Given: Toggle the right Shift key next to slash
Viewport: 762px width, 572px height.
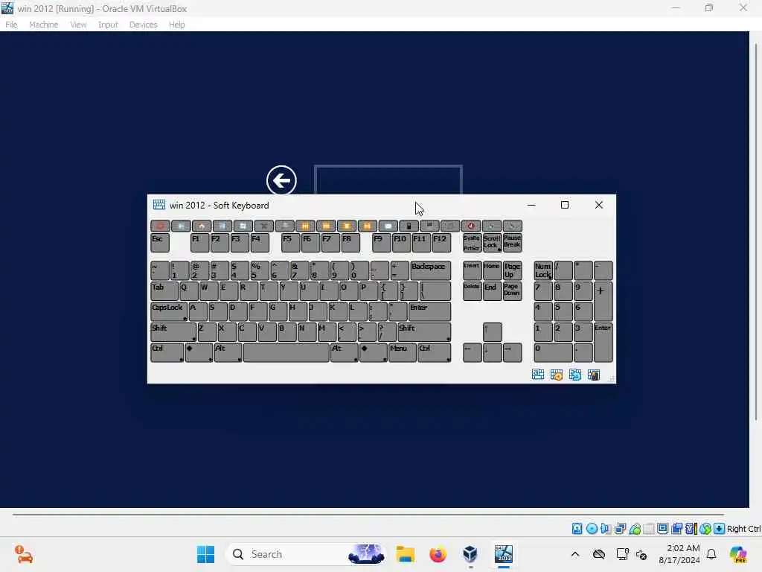Looking at the screenshot, I should [423, 331].
